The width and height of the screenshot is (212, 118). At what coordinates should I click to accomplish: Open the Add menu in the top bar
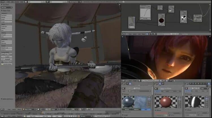(12, 2)
